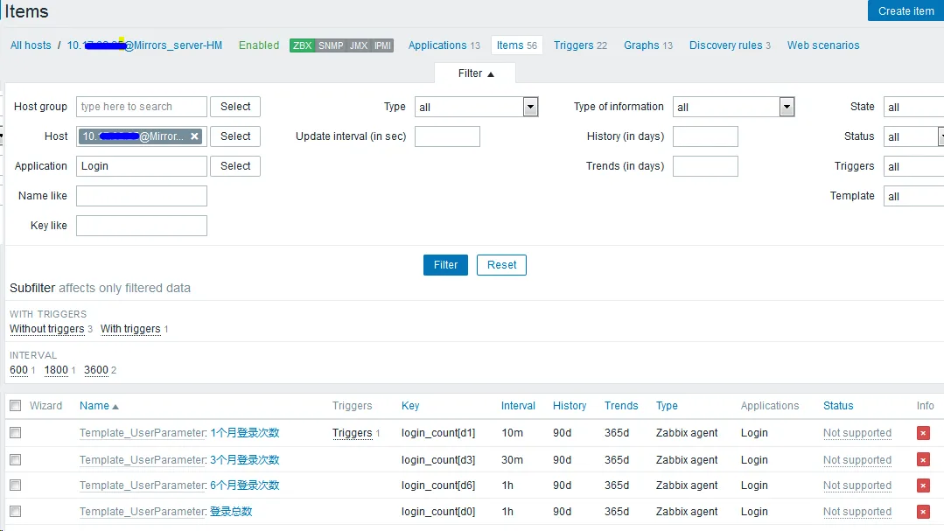Image resolution: width=944 pixels, height=531 pixels.
Task: Open the Type of information dropdown
Action: (x=734, y=108)
